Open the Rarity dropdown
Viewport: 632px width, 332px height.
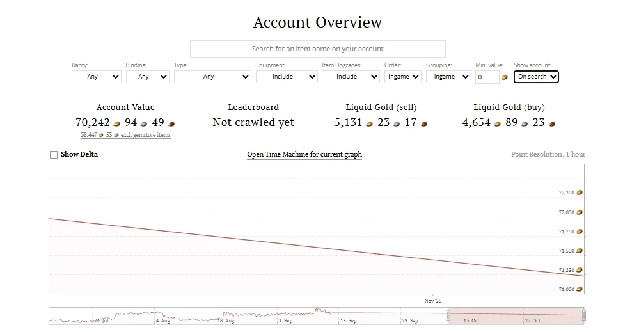[x=96, y=77]
